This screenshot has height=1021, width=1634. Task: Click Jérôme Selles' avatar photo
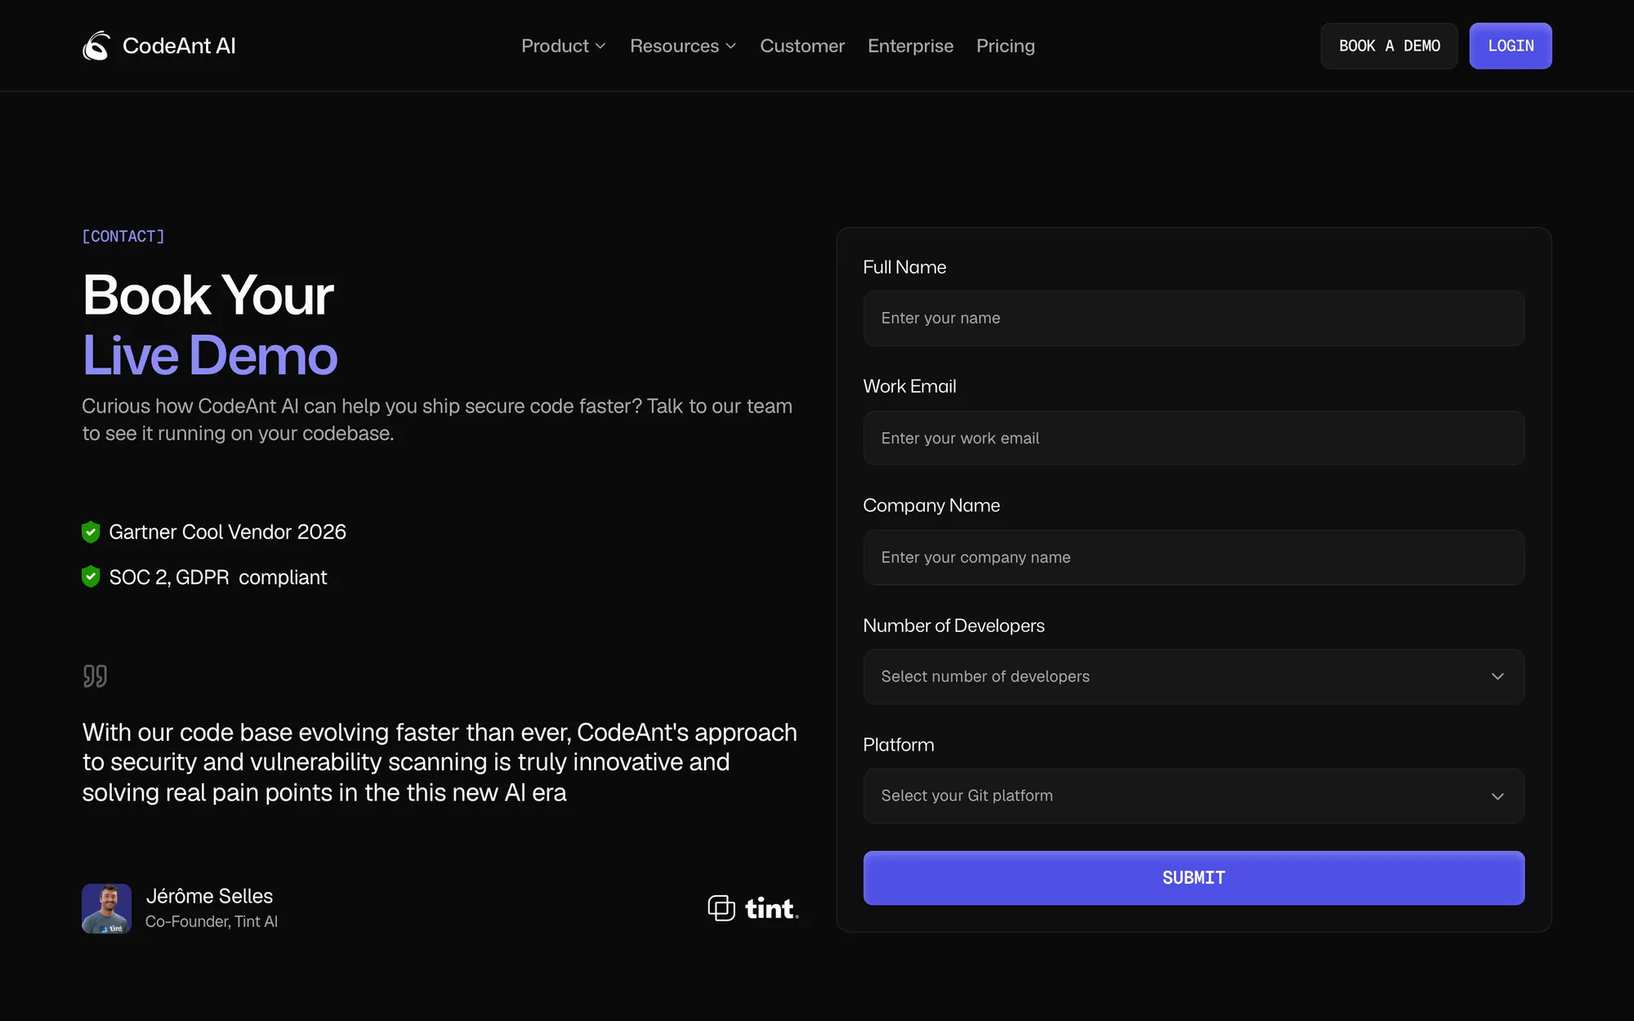(106, 908)
